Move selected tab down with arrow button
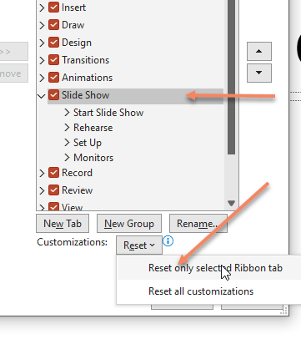 point(259,73)
